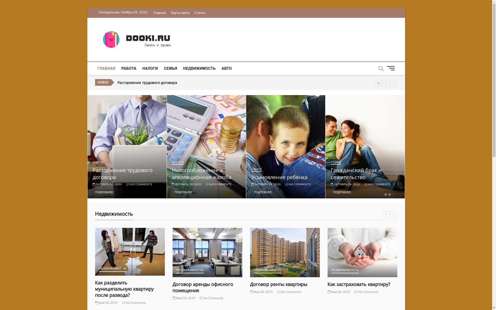The image size is (496, 310).
Task: Open Главная in top bar
Action: coord(159,13)
